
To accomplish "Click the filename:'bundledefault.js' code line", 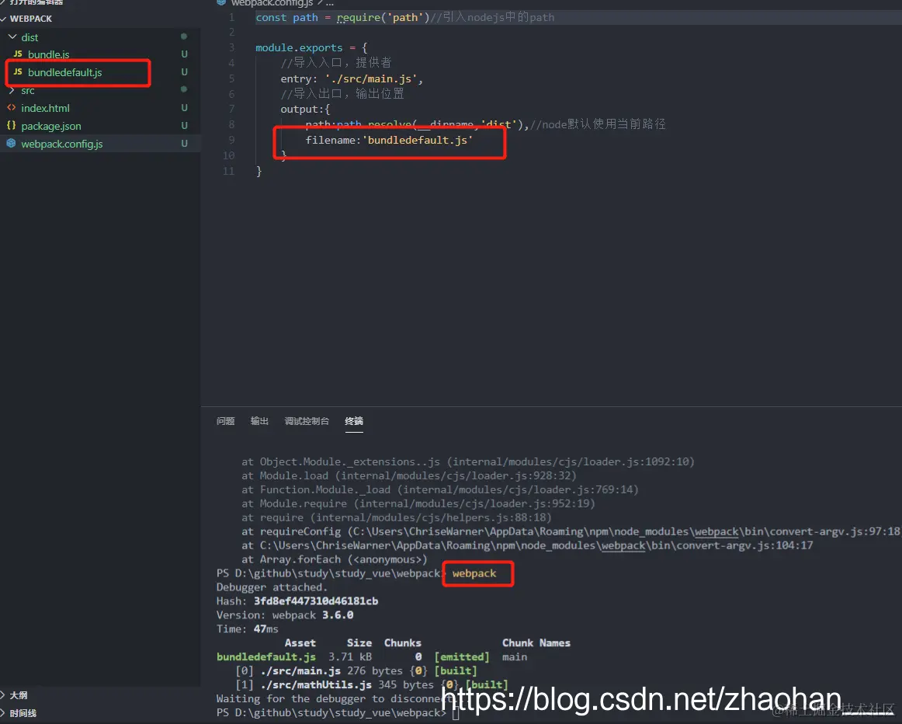I will (389, 141).
